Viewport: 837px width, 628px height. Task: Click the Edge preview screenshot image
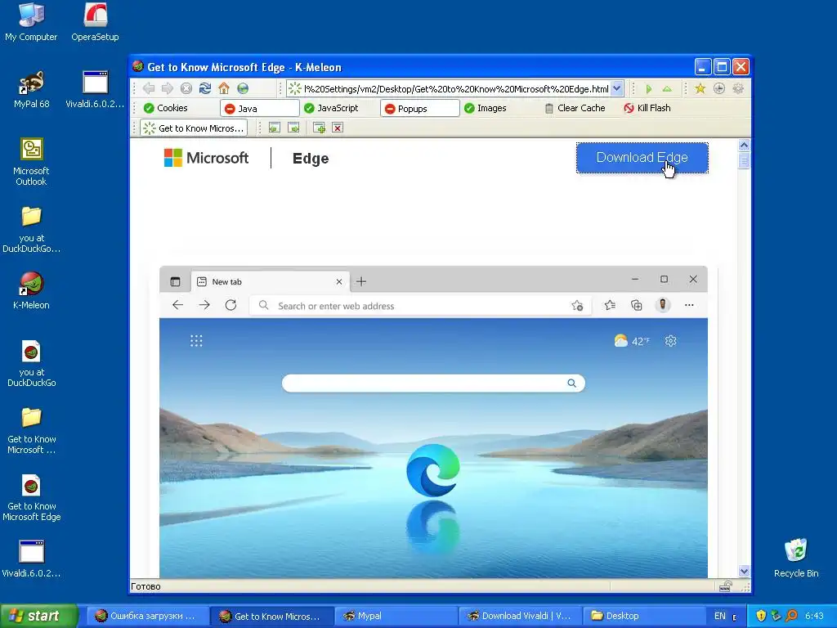pyautogui.click(x=433, y=422)
